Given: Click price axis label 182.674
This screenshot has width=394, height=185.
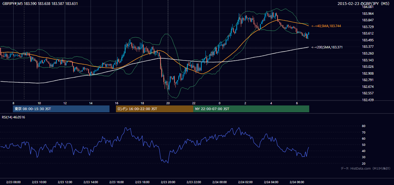Looking at the screenshot, I should (368, 87).
